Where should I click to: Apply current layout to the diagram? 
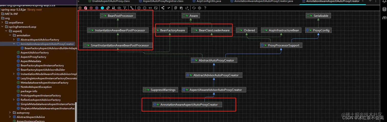click(x=163, y=8)
